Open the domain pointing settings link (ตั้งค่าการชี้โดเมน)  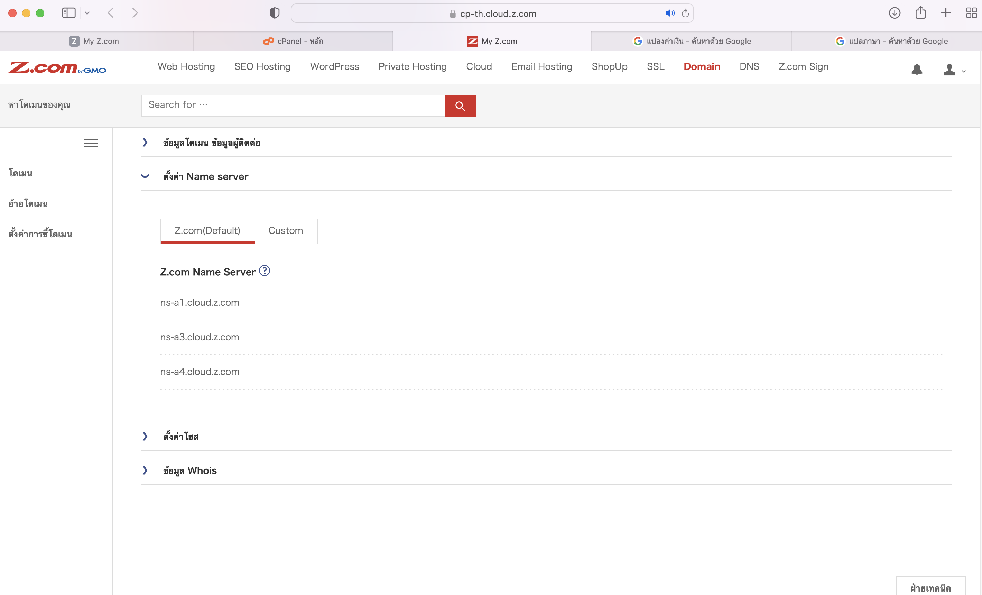tap(40, 234)
